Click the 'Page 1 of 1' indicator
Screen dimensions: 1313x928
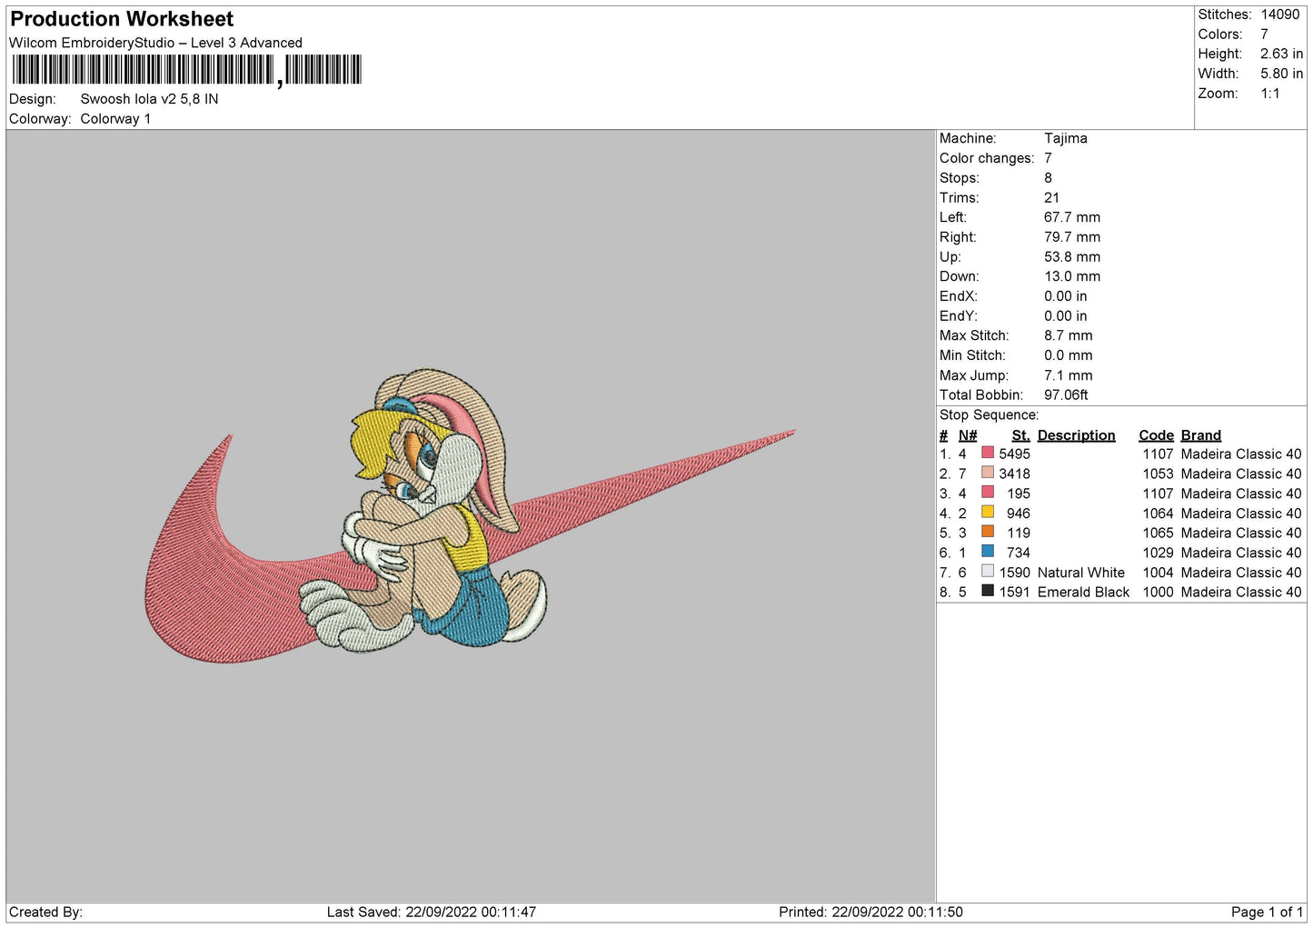point(1267,913)
